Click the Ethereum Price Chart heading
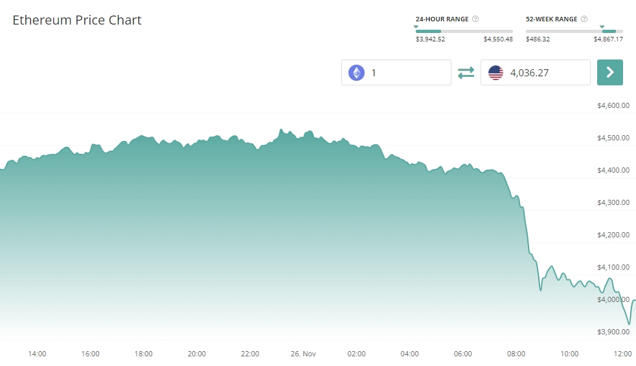The height and width of the screenshot is (366, 636). 77,20
